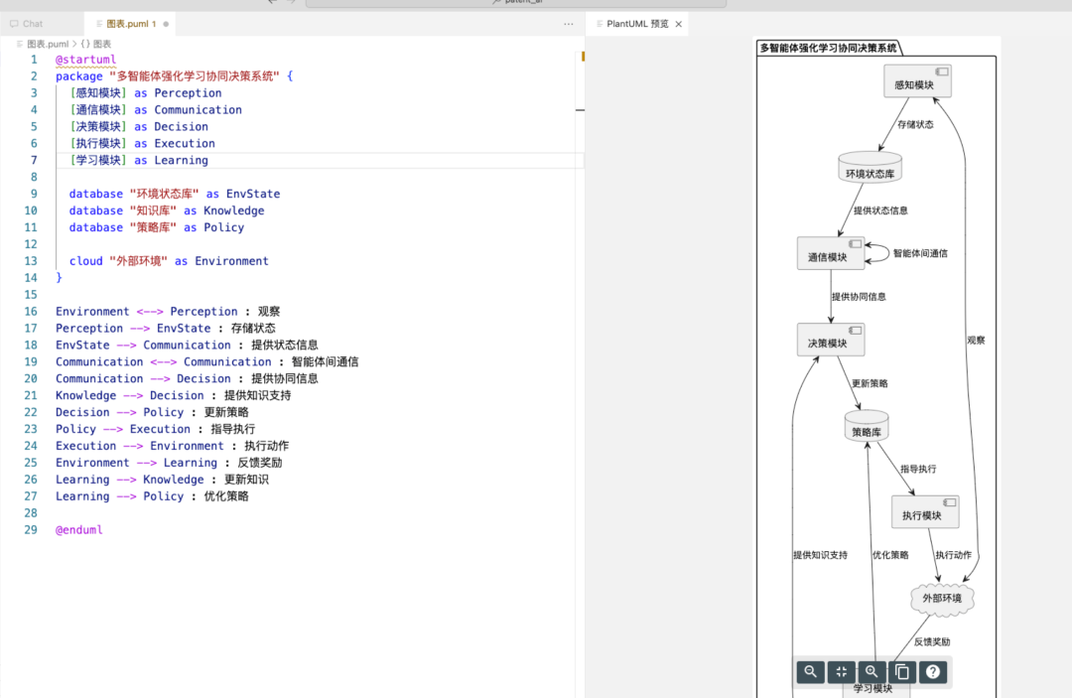Viewport: 1072px width, 698px height.
Task: Click the fit-to-screen collapse icon
Action: click(842, 672)
